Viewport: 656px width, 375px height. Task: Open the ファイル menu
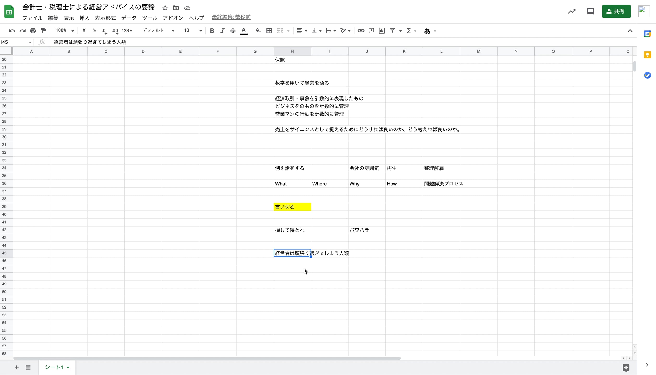(32, 18)
